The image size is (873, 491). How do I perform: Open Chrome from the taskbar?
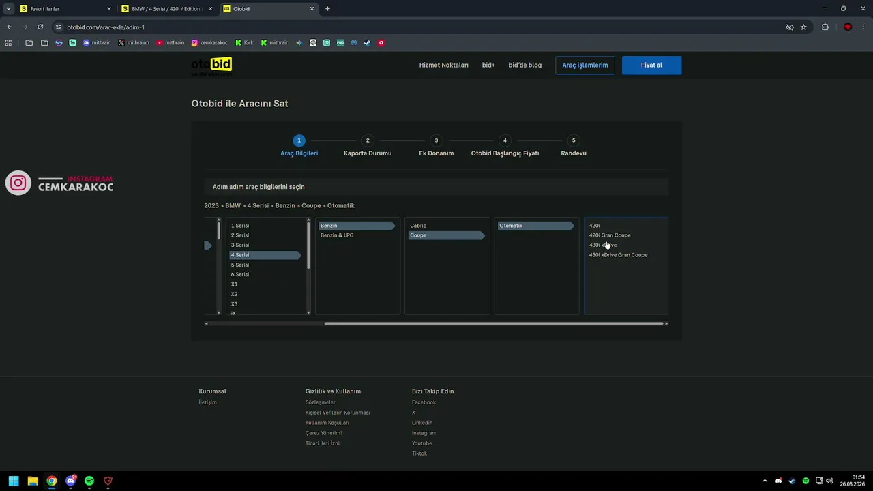click(x=52, y=481)
